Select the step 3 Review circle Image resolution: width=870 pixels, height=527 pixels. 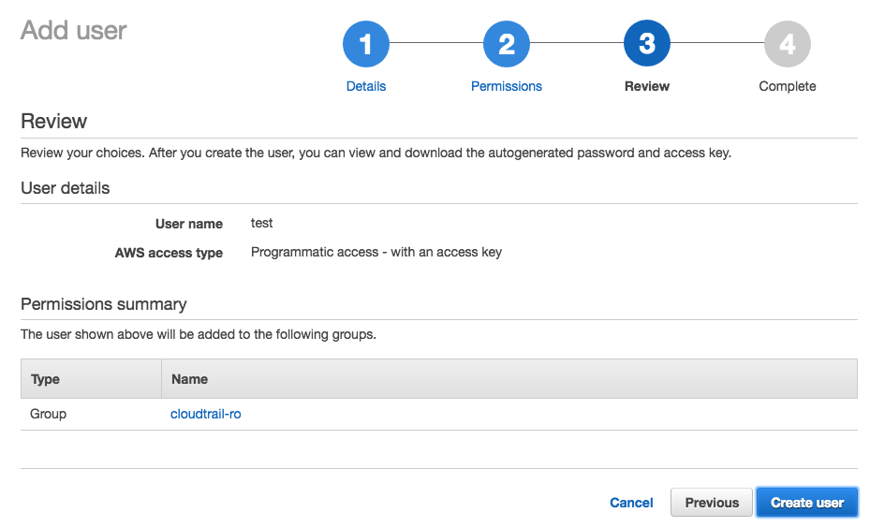(x=646, y=44)
